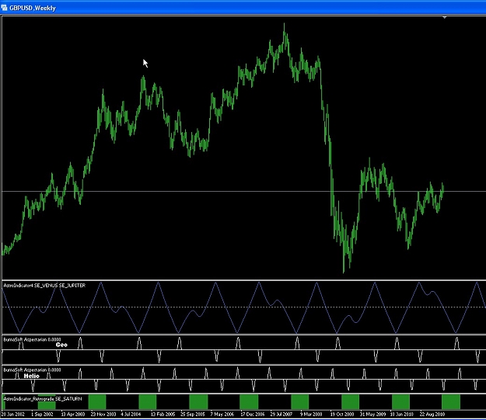The width and height of the screenshot is (486, 420).
Task: Click Saturn retrograde green block above 19 Oct 2008
Action: [x=350, y=401]
